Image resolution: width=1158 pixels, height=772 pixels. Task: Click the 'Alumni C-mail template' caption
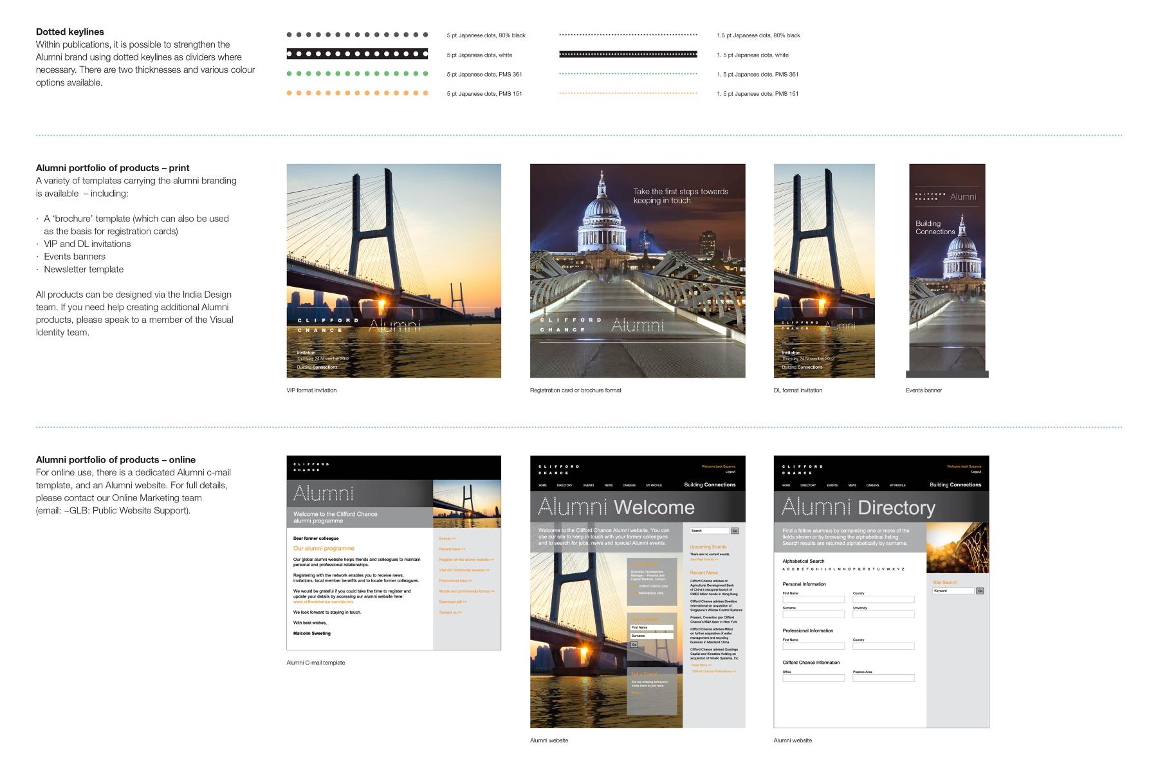(x=316, y=662)
